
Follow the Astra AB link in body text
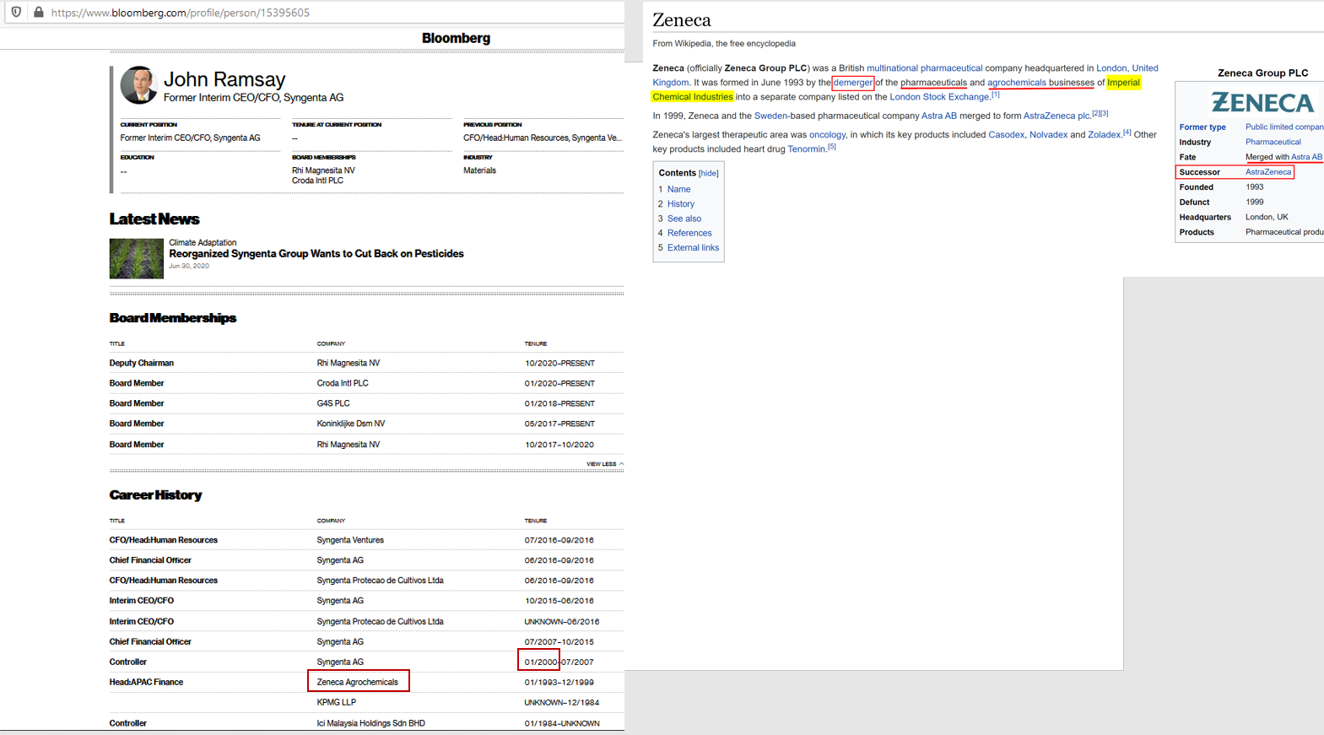939,116
